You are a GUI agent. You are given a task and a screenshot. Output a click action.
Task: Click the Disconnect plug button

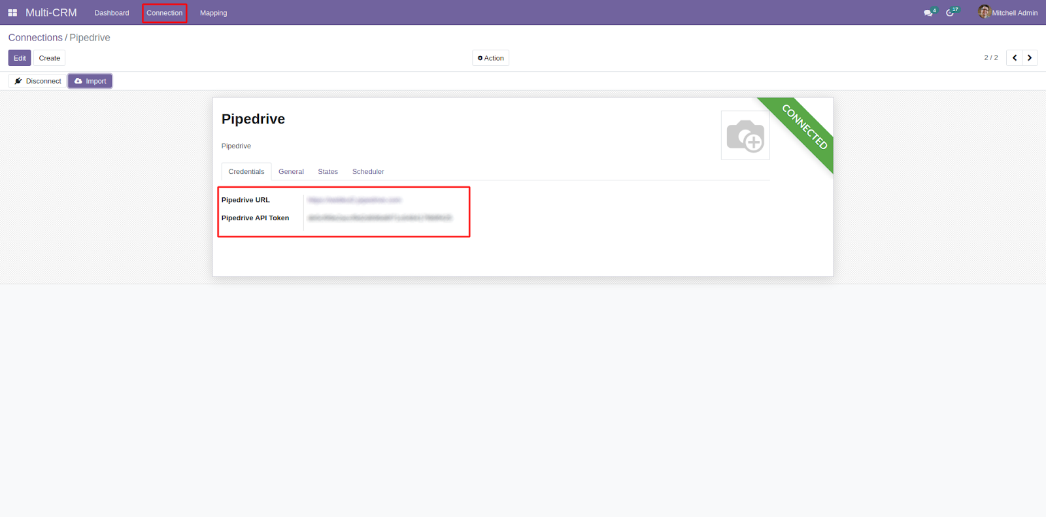point(38,81)
